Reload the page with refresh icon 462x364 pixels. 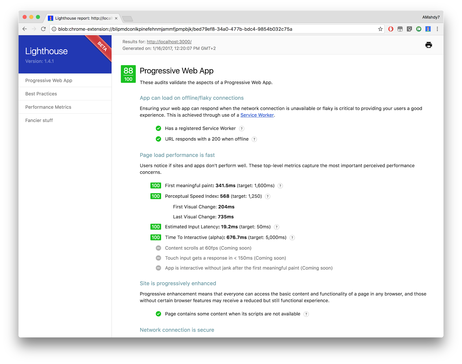43,29
